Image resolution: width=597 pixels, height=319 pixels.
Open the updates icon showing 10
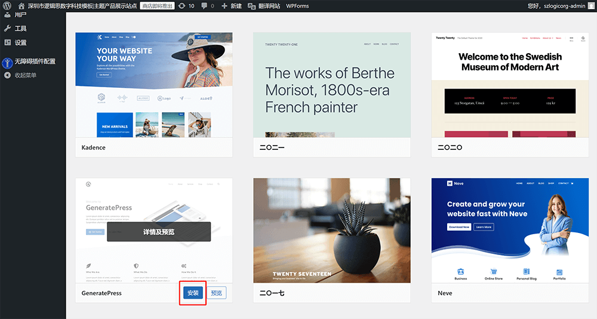pyautogui.click(x=182, y=6)
